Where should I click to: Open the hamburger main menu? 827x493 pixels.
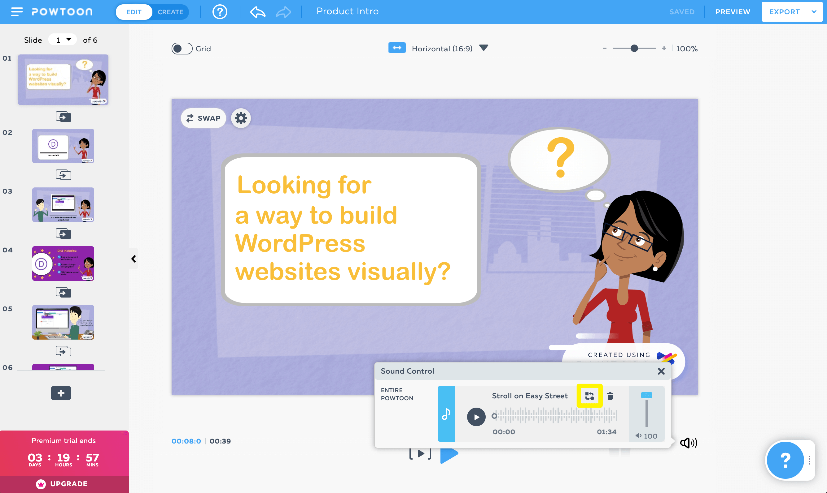tap(17, 12)
